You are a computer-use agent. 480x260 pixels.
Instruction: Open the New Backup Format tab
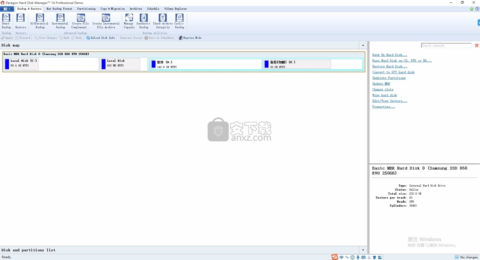(59, 9)
